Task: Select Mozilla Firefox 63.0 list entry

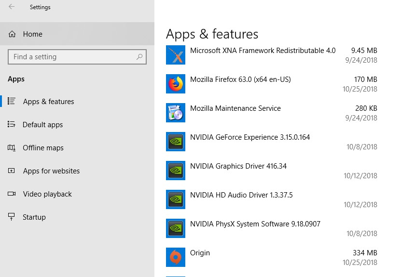Action: click(240, 79)
